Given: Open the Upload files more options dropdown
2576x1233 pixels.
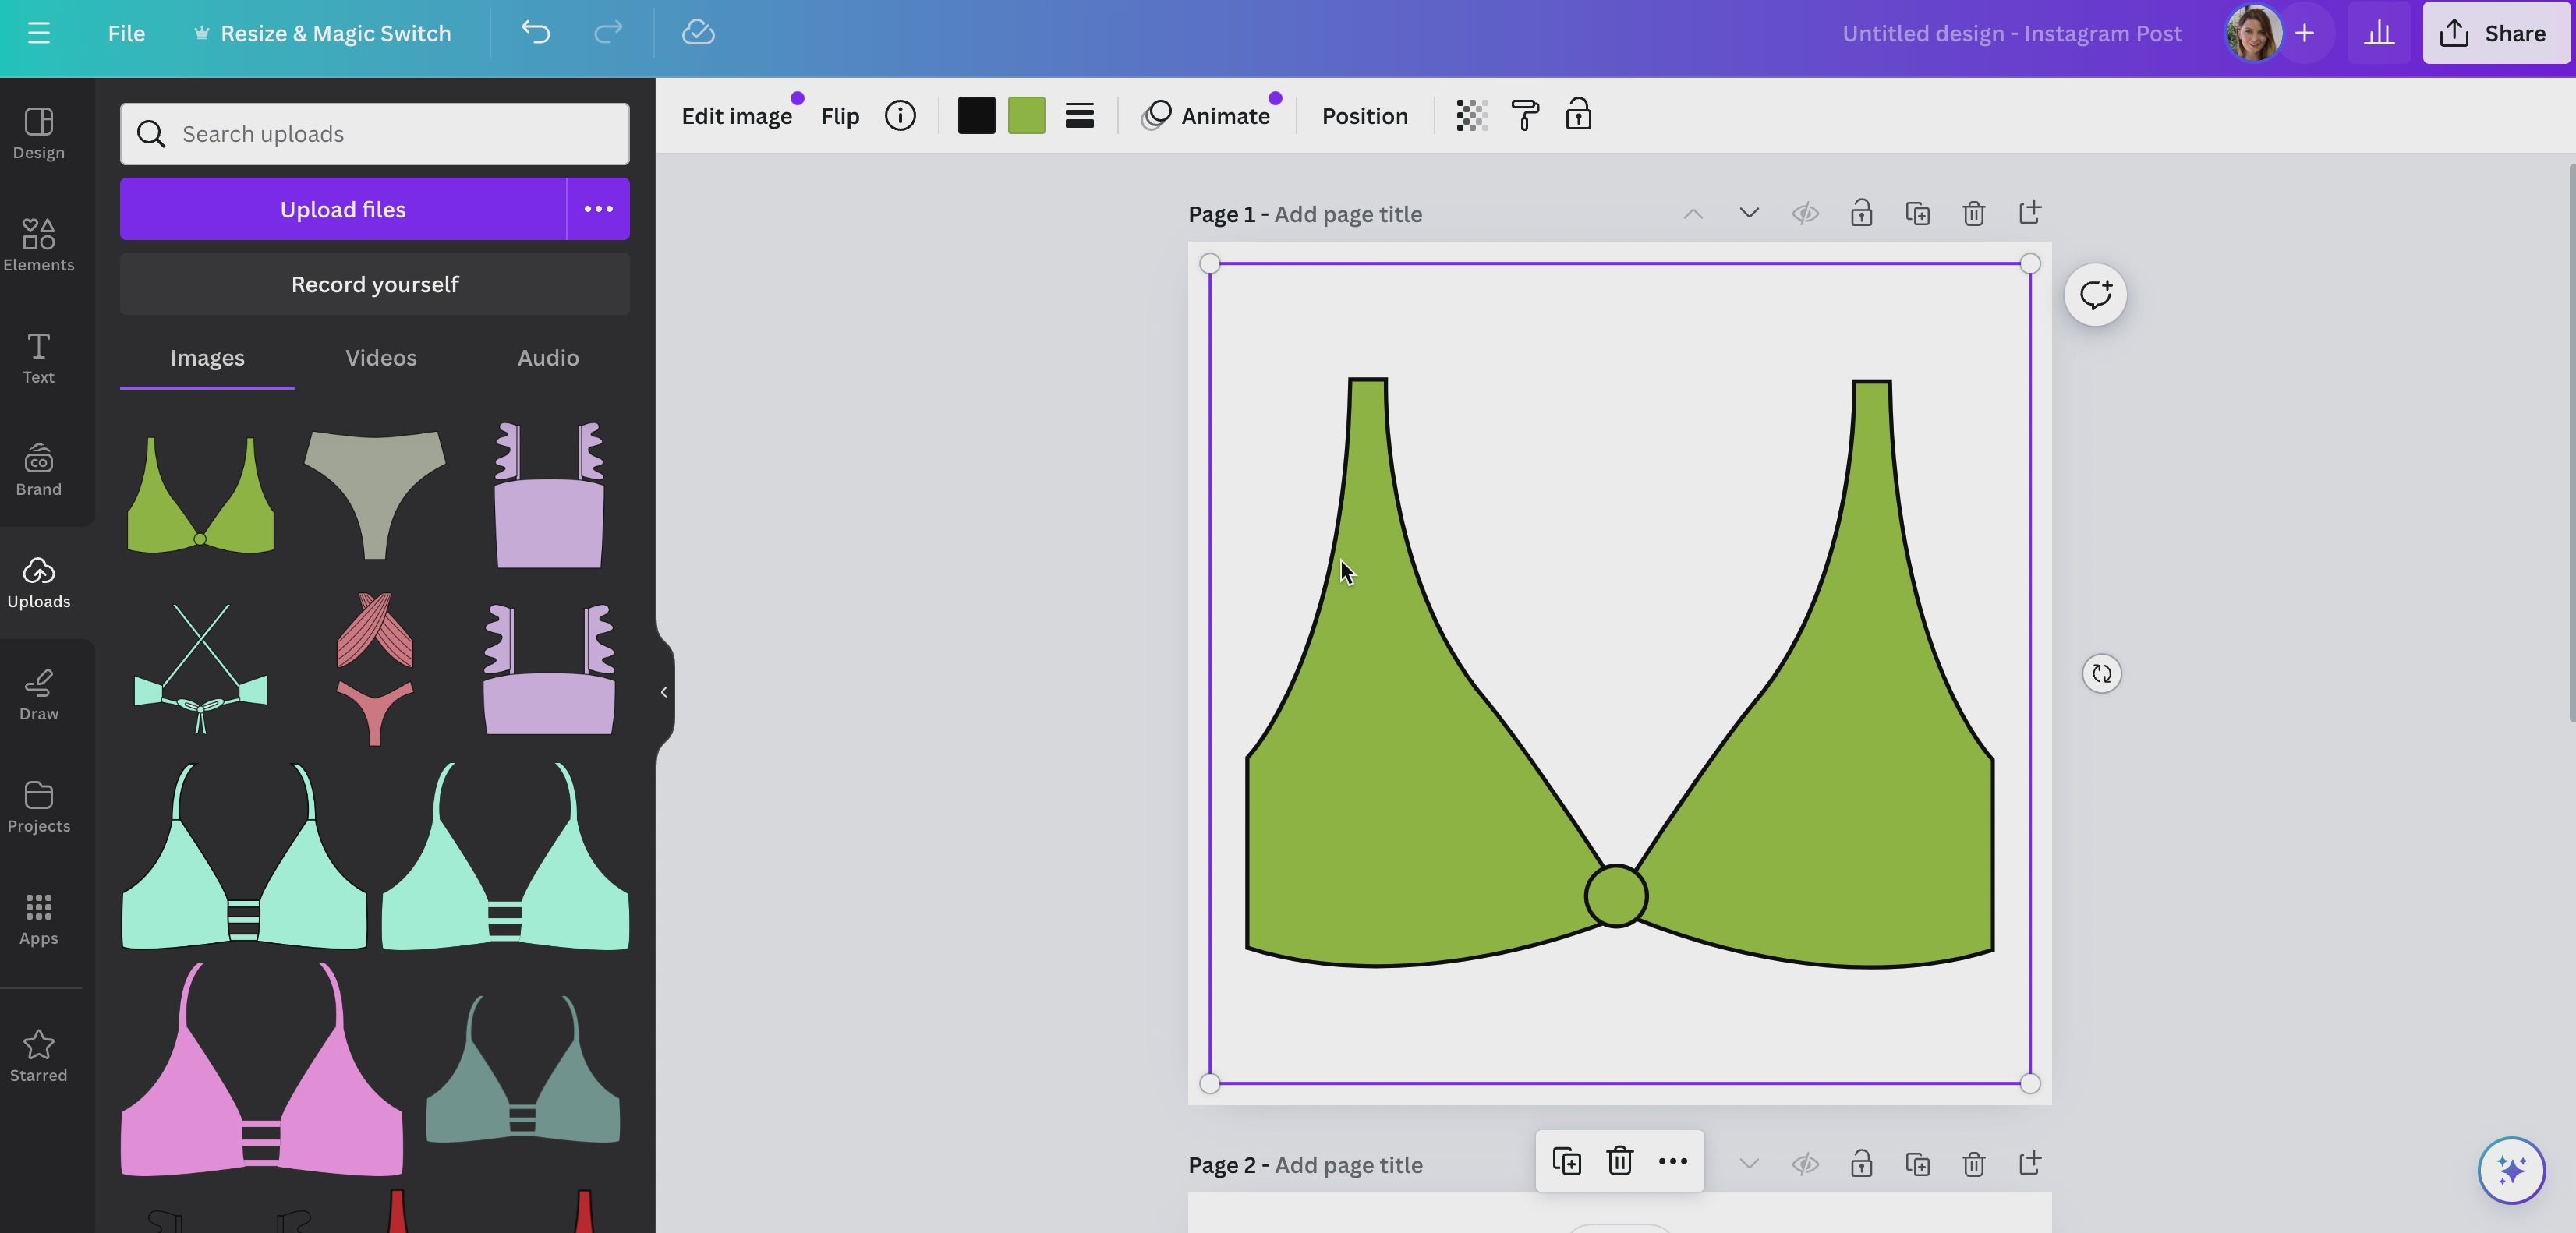Looking at the screenshot, I should pyautogui.click(x=598, y=209).
